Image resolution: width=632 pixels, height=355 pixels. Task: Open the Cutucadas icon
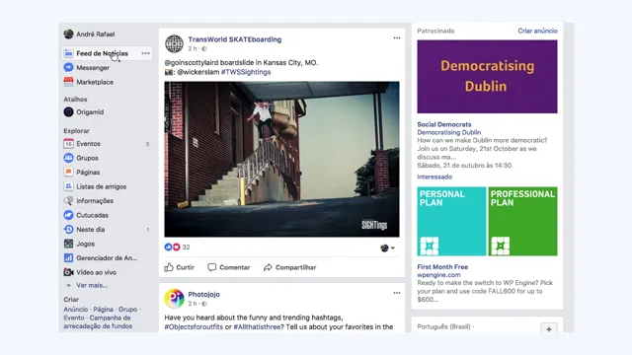[x=68, y=215]
